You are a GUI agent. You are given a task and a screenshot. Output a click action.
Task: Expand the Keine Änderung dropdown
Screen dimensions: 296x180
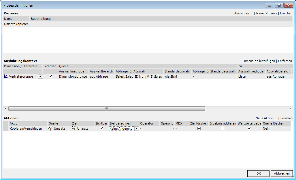coord(136,129)
